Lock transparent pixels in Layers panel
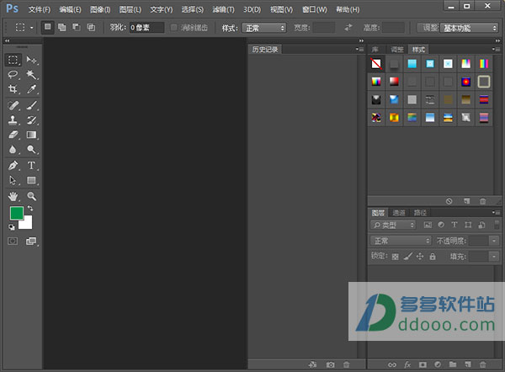505x372 pixels. [396, 257]
